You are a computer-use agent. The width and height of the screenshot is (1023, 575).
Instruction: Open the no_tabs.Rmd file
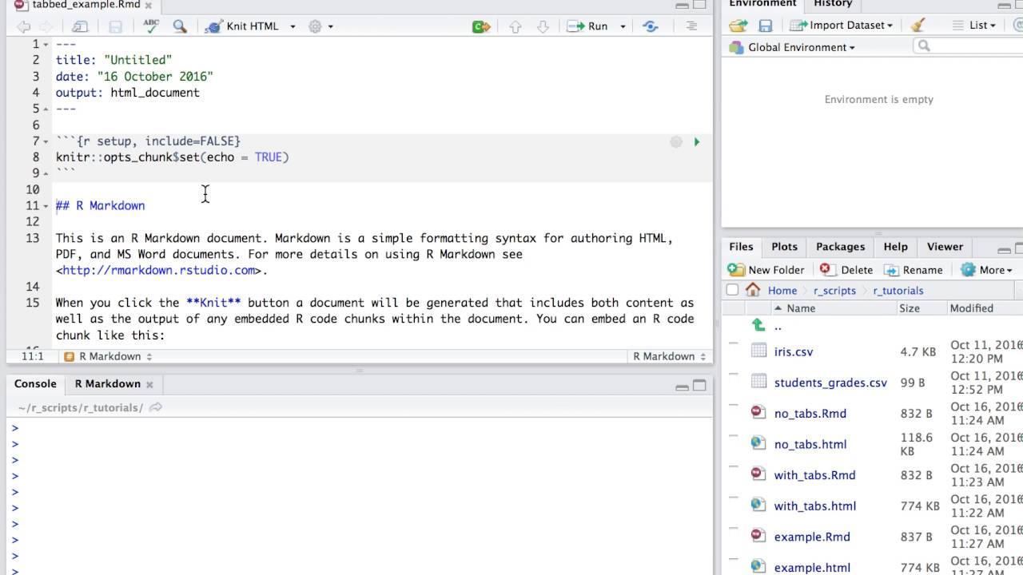click(810, 414)
